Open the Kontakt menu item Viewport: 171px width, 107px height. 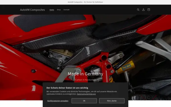66,10
